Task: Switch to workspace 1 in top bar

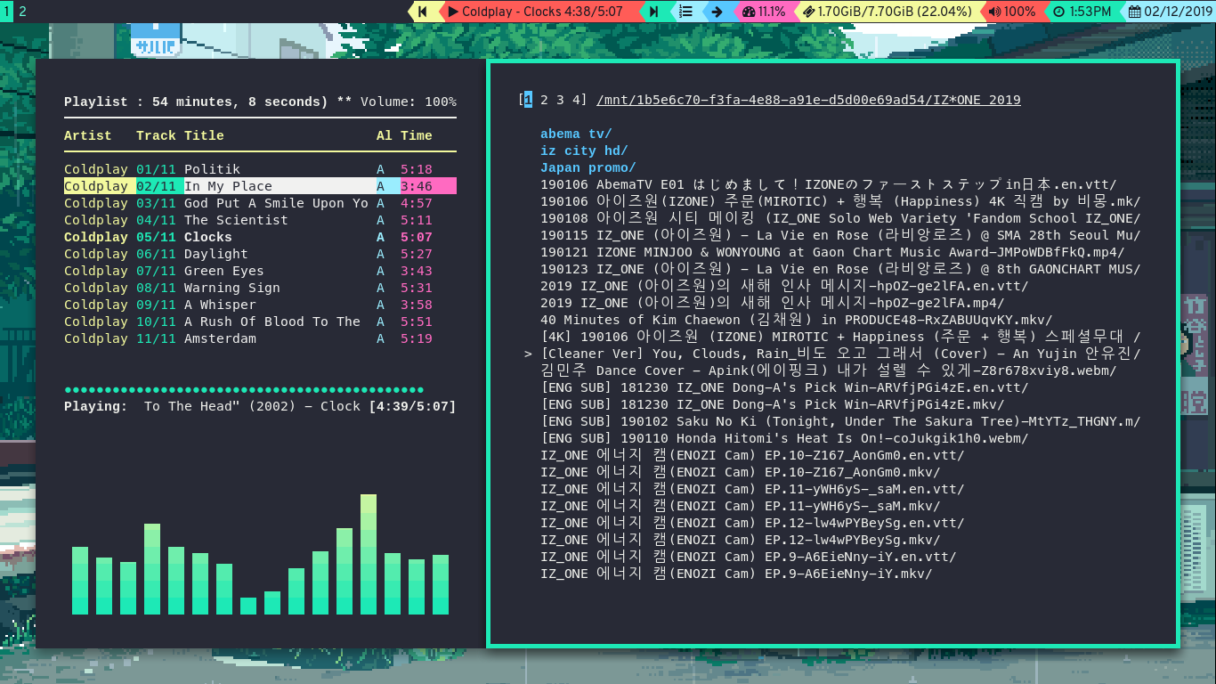Action: click(6, 12)
